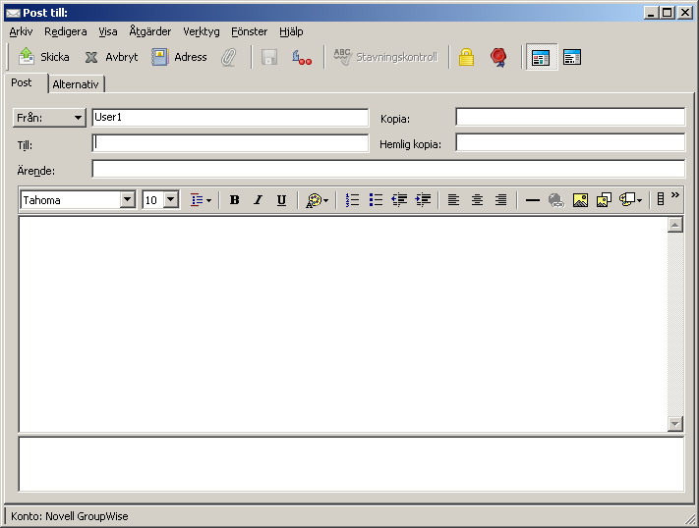This screenshot has width=699, height=528.
Task: Send the message with Skicka button
Action: click(x=43, y=57)
